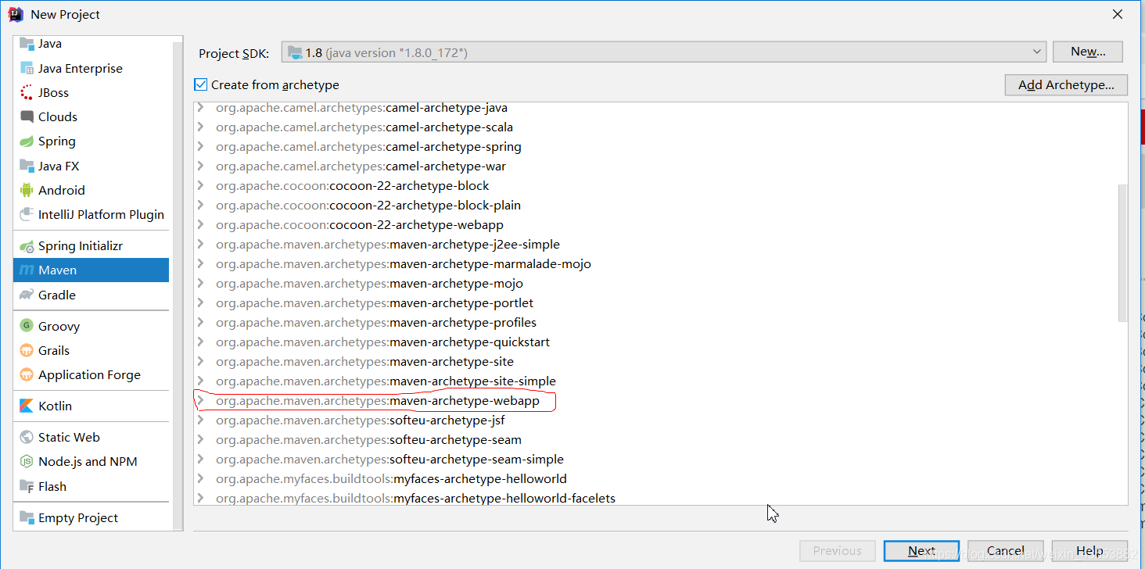Click the JBoss icon in sidebar
Image resolution: width=1145 pixels, height=569 pixels.
tap(27, 92)
